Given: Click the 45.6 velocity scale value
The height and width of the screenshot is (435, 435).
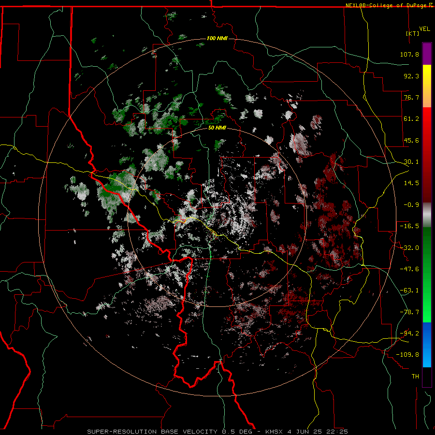Looking at the screenshot, I should pos(411,140).
